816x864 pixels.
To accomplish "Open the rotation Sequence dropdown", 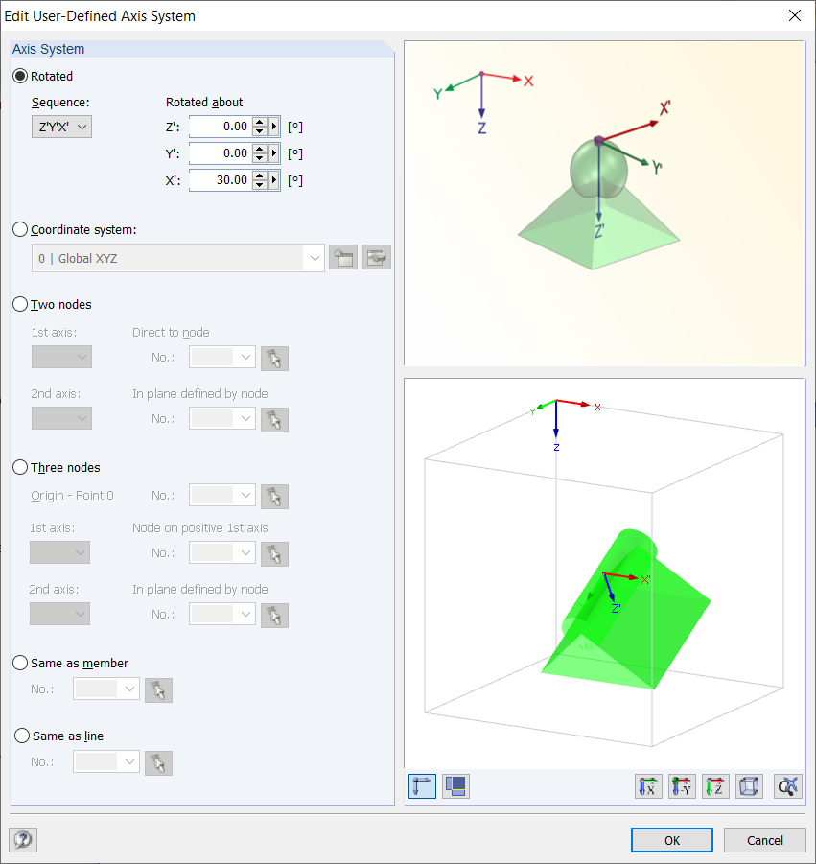I will coord(61,126).
